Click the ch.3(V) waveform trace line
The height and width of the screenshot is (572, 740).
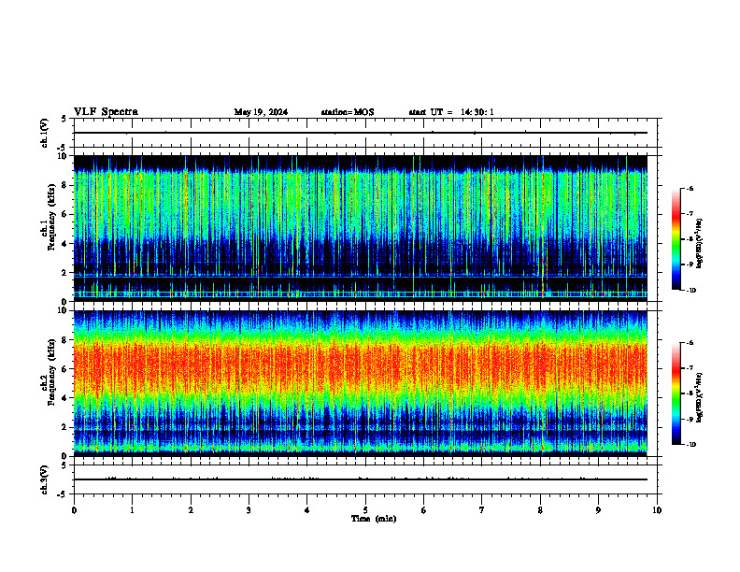361,479
